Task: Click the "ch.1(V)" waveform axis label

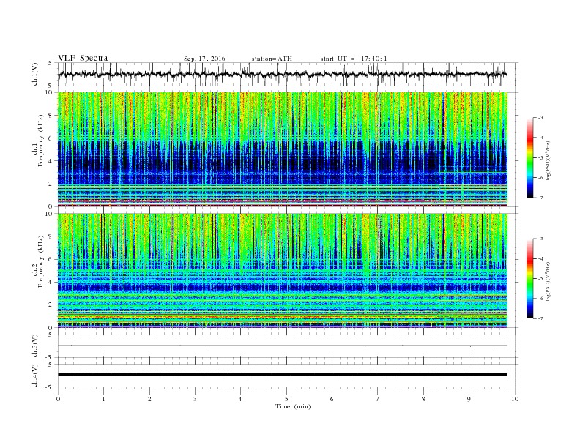Action: [x=35, y=74]
